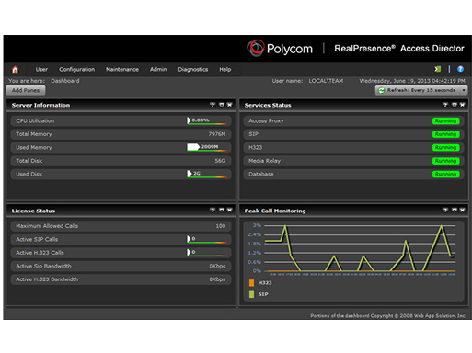
Task: Click the Maximum Allowed Calls value 100
Action: click(x=221, y=226)
